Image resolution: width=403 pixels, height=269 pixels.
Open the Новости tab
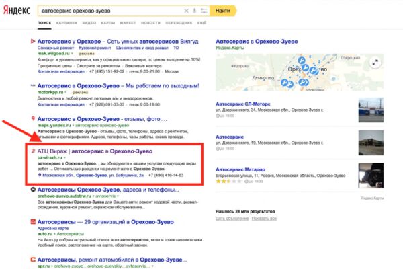coord(150,23)
